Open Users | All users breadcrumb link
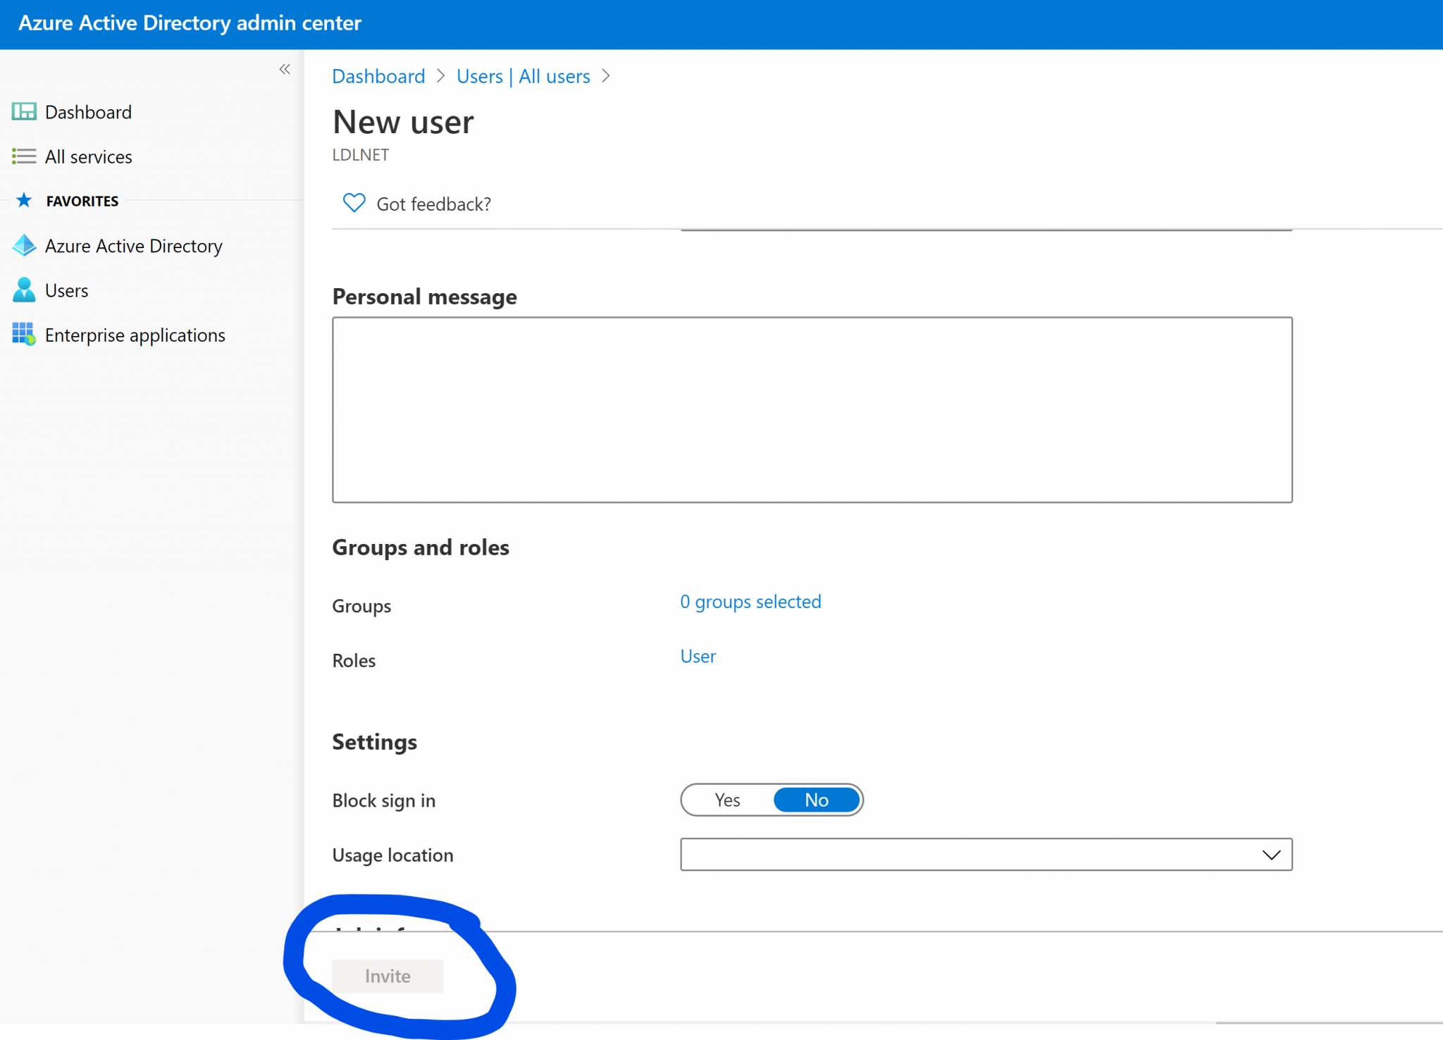 (524, 76)
